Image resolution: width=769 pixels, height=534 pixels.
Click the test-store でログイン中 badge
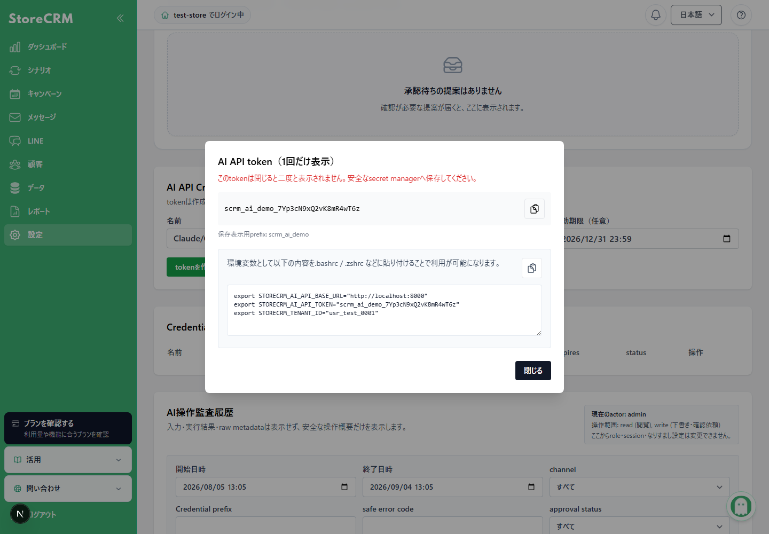click(x=202, y=15)
